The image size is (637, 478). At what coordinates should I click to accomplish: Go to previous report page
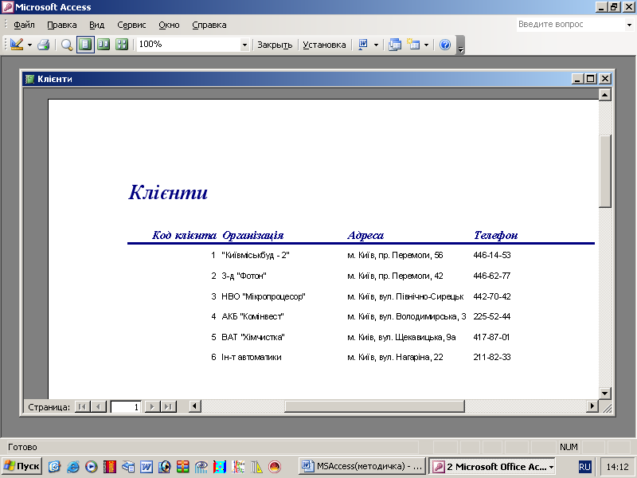(x=98, y=406)
